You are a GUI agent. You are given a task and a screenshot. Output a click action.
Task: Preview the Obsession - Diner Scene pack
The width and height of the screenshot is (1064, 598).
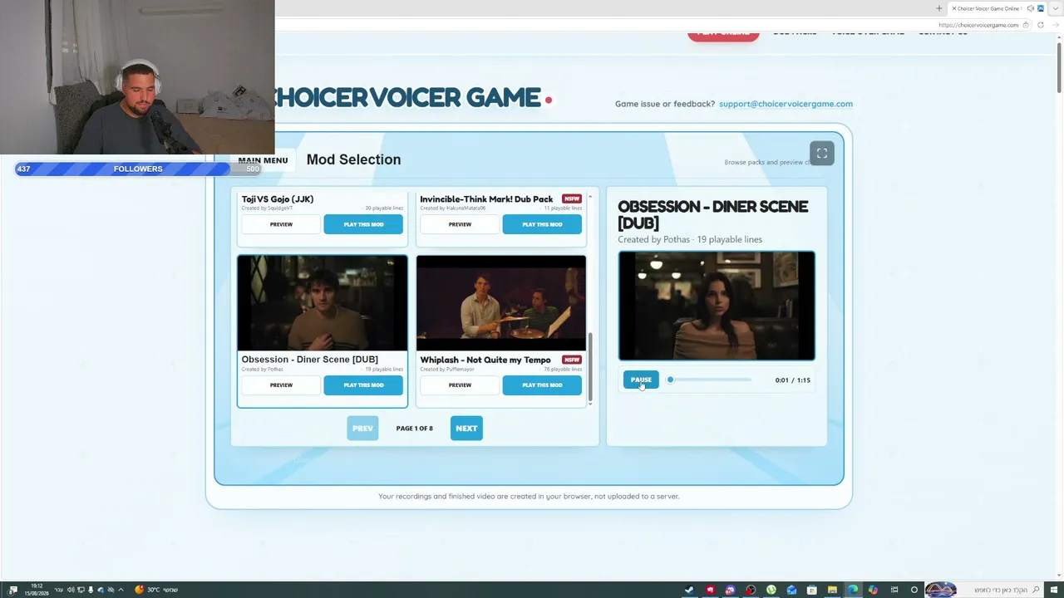tap(281, 385)
